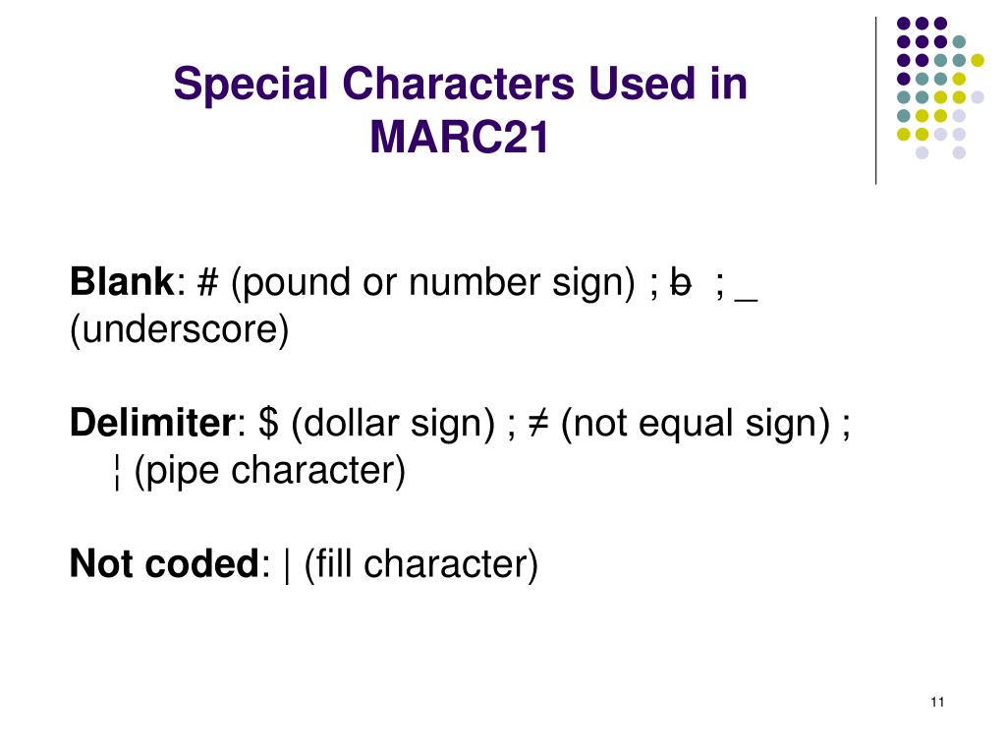Click the word (underscore)
Image resolution: width=1006 pixels, height=755 pixels.
[179, 330]
